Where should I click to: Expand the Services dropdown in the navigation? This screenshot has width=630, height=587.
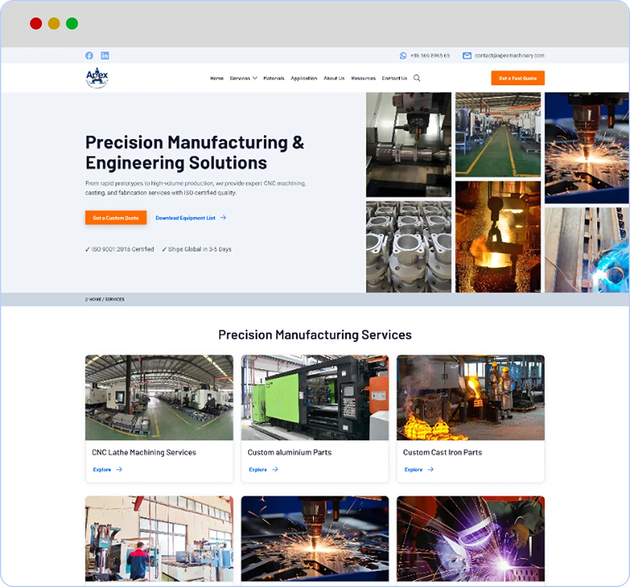[x=243, y=78]
